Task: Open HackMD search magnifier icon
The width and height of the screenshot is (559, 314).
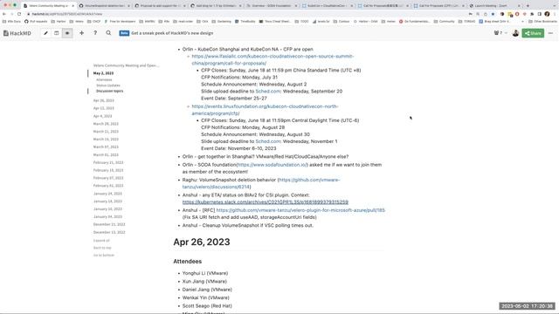Action: click(108, 33)
